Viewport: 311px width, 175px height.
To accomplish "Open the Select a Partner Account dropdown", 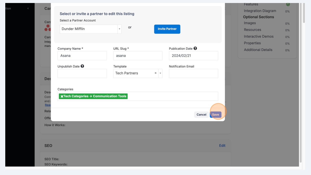I will pos(90,29).
